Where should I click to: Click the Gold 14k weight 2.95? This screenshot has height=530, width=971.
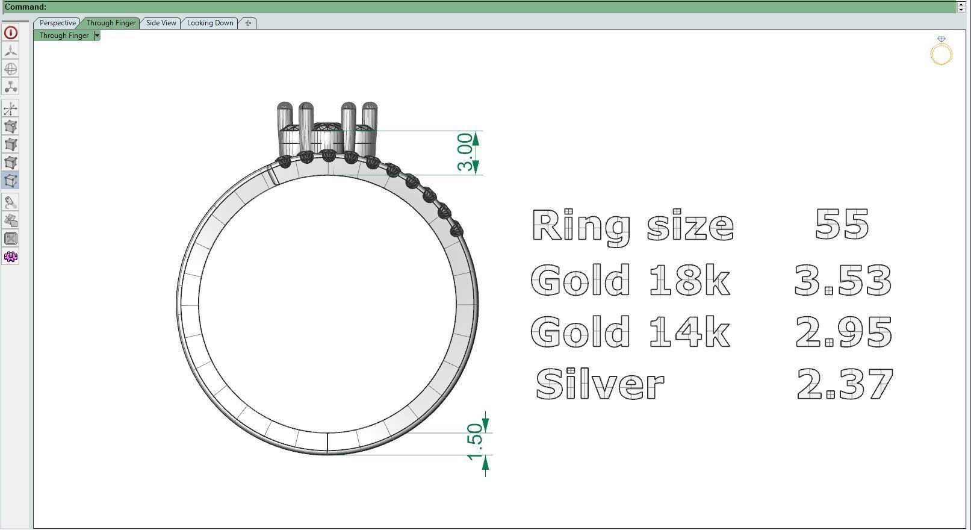844,332
